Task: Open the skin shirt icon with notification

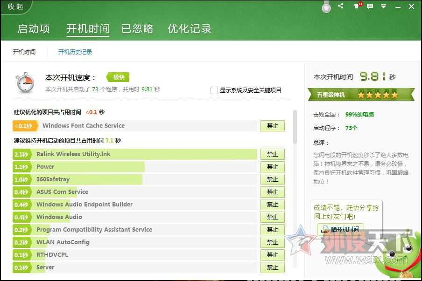Action: tap(358, 6)
